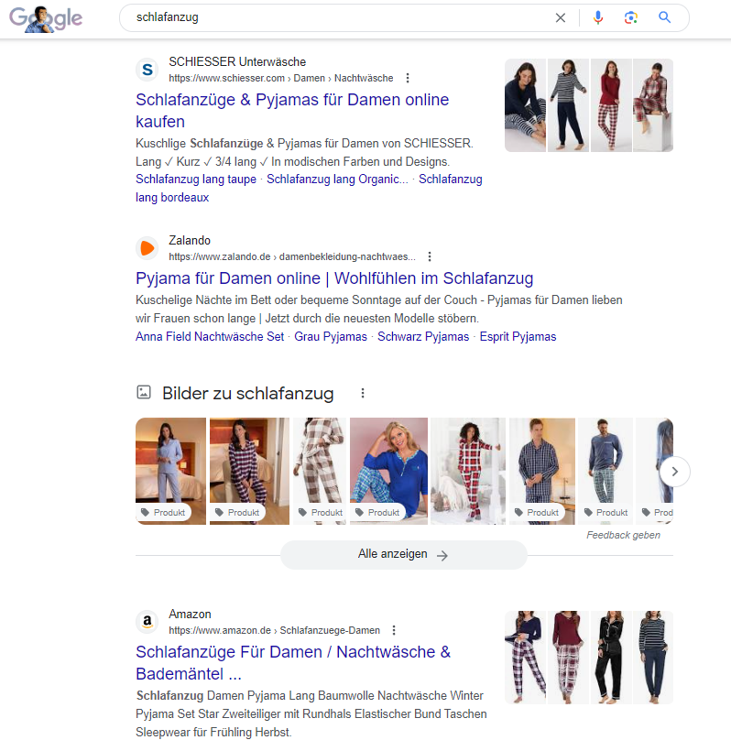Open Grau Pyjamas sitelink
This screenshot has height=751, width=731.
tap(331, 337)
